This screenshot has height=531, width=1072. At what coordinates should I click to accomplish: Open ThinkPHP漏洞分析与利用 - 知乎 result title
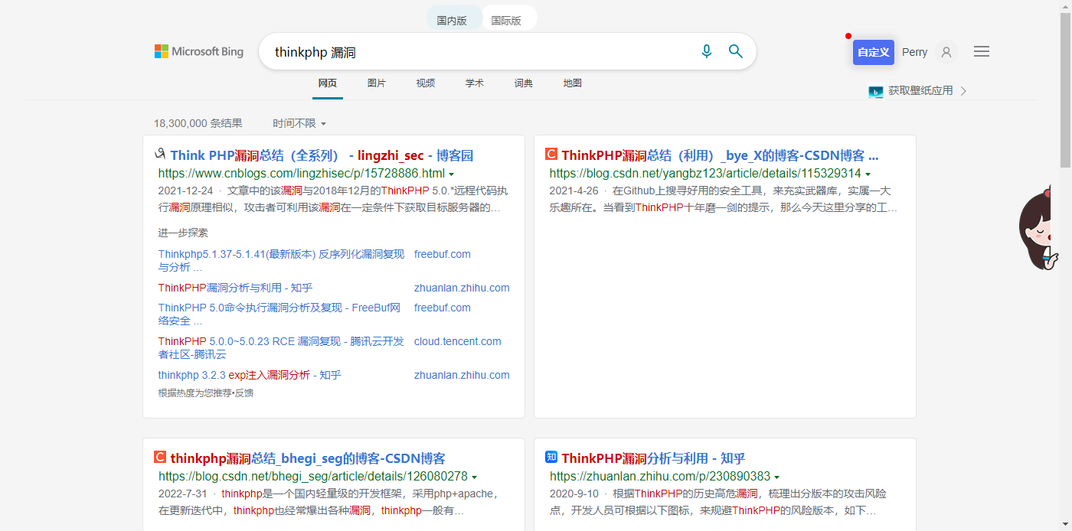(653, 458)
